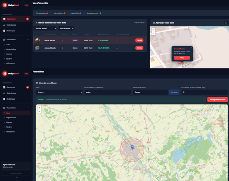
Task: Open Détails for Annas Marois's alert
Action: point(139,48)
